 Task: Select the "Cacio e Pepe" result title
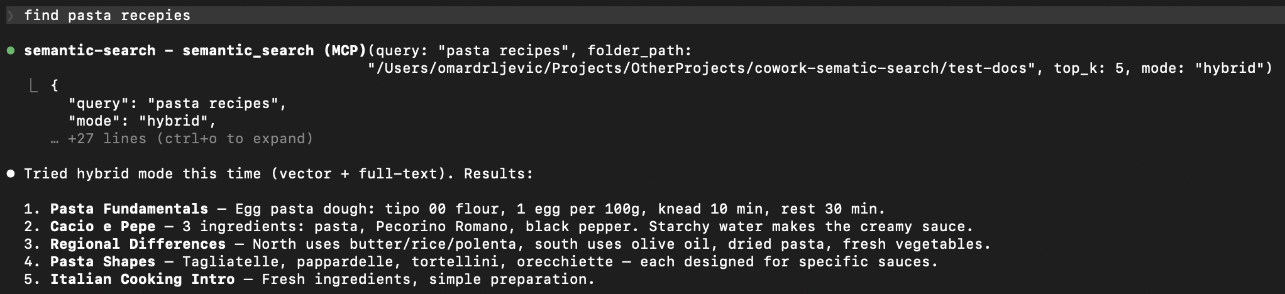pyautogui.click(x=102, y=227)
